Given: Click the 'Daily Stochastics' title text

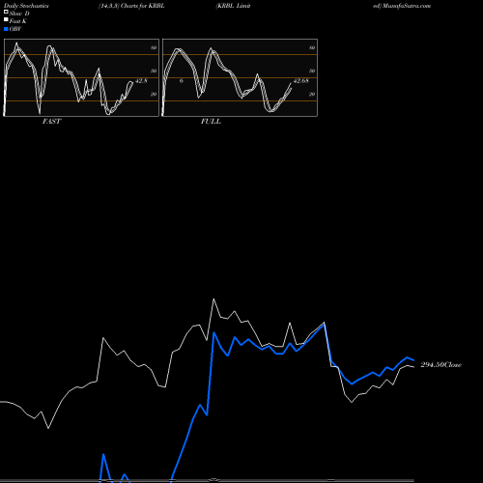Looking at the screenshot, I should [26, 6].
